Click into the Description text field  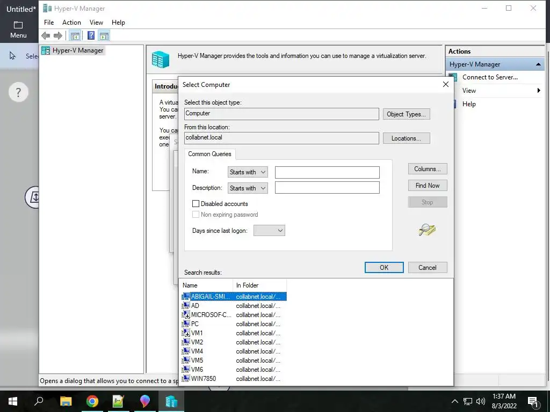(x=327, y=187)
